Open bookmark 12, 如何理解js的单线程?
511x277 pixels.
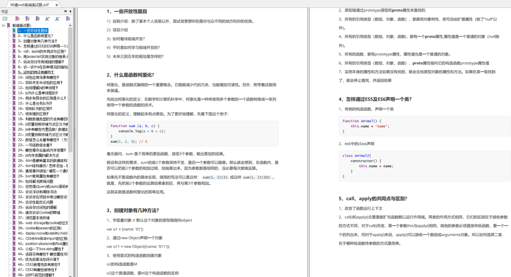[x=38, y=88]
